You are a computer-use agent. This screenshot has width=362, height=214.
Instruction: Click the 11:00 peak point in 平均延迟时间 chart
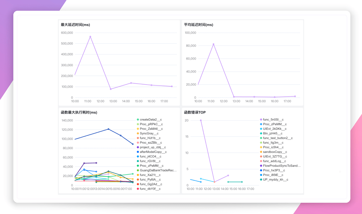point(214,44)
